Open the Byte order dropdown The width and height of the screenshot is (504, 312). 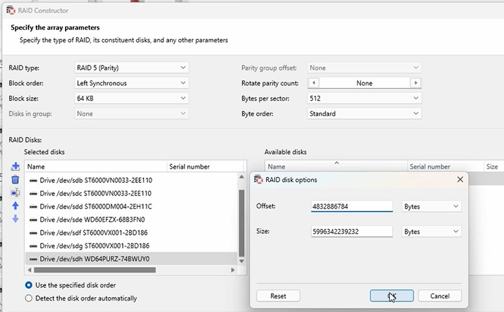(x=364, y=114)
